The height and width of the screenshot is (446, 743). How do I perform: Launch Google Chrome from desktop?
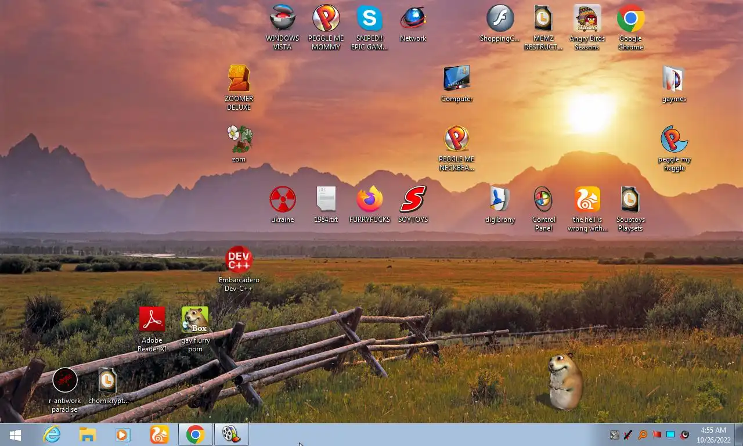click(630, 27)
